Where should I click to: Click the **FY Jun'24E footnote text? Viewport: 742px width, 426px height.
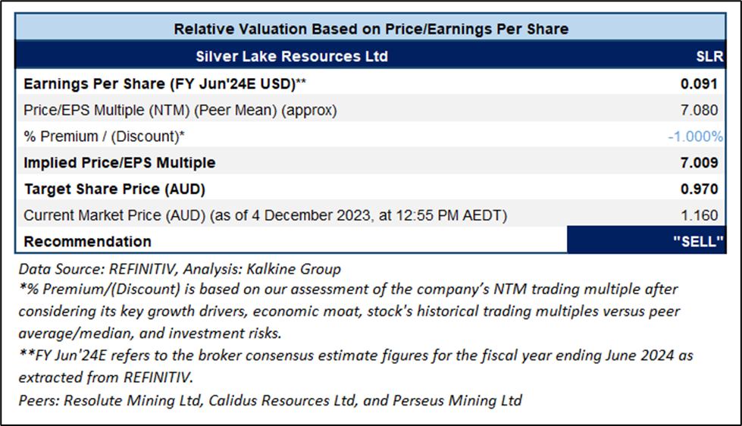coord(356,355)
